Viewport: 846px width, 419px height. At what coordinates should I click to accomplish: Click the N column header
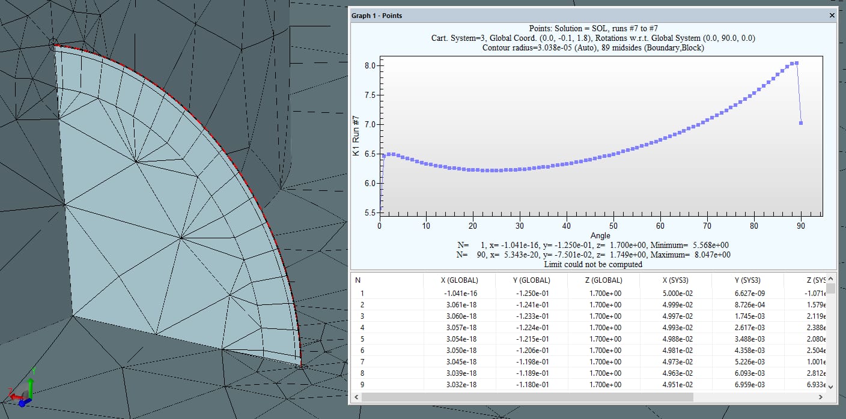click(358, 280)
